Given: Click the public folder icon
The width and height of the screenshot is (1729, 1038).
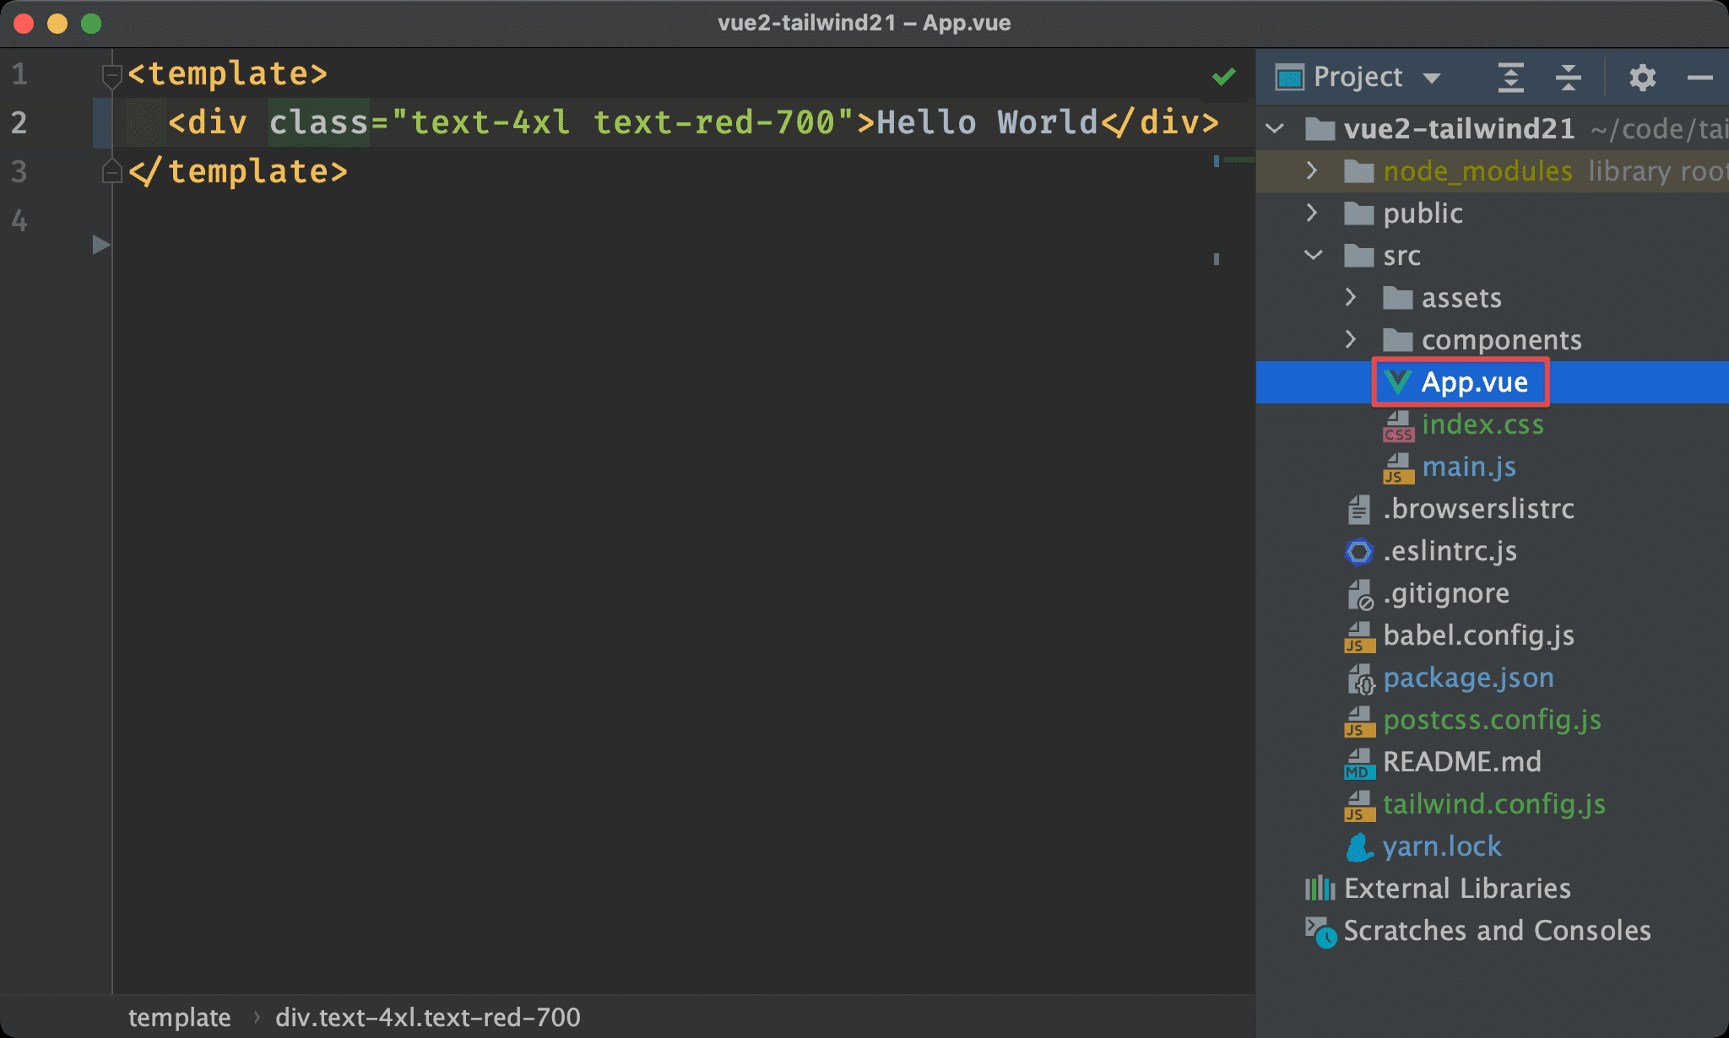Looking at the screenshot, I should [1358, 214].
